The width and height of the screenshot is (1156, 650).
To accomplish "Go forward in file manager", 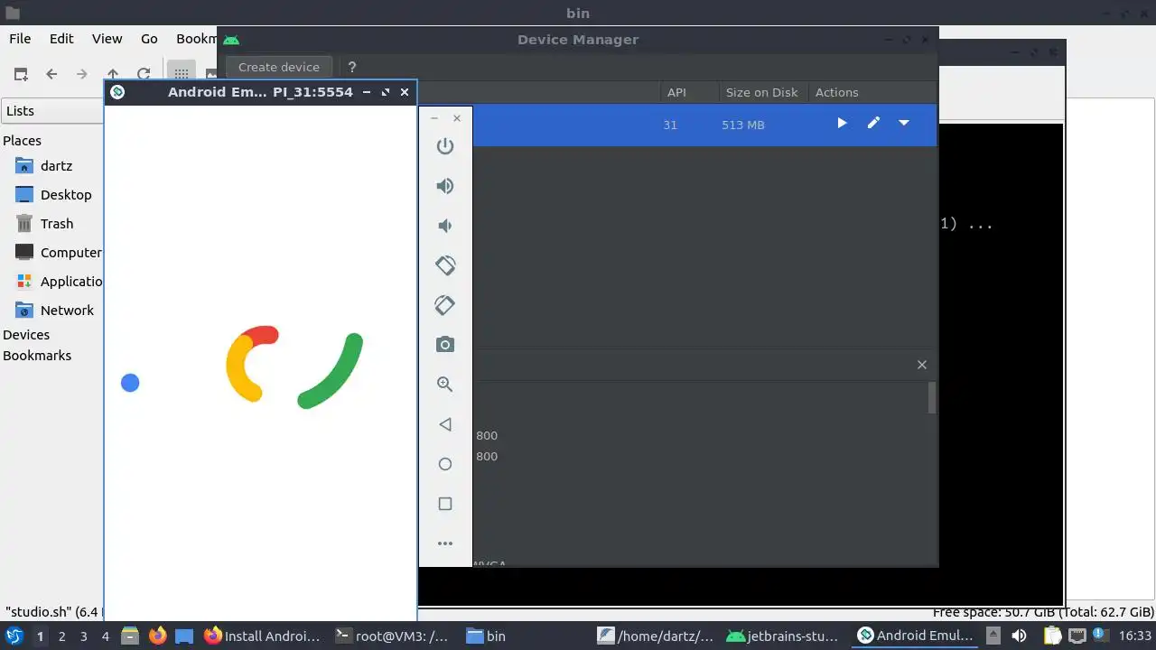I will pyautogui.click(x=82, y=74).
